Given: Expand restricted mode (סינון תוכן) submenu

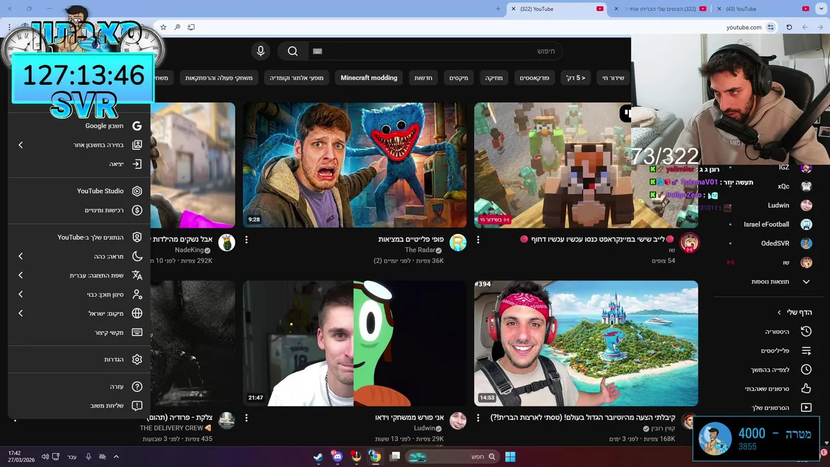Looking at the screenshot, I should point(21,294).
